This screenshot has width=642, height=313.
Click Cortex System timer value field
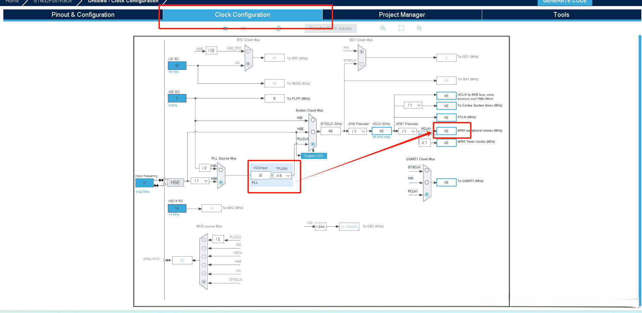446,106
